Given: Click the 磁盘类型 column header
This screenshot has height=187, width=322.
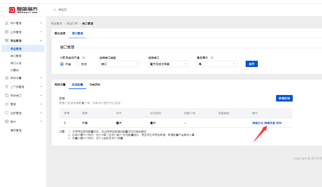Looking at the screenshot, I should [224, 113].
